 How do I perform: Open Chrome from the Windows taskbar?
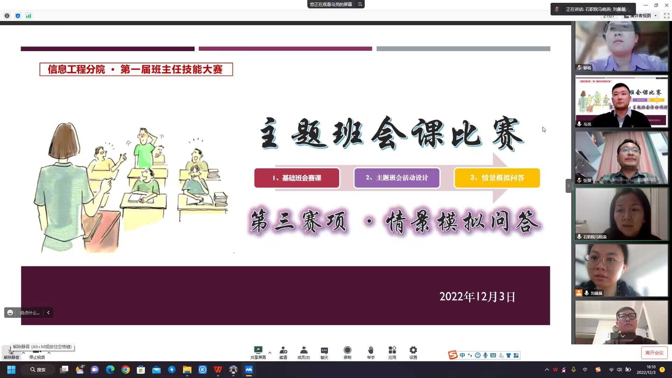click(x=126, y=370)
